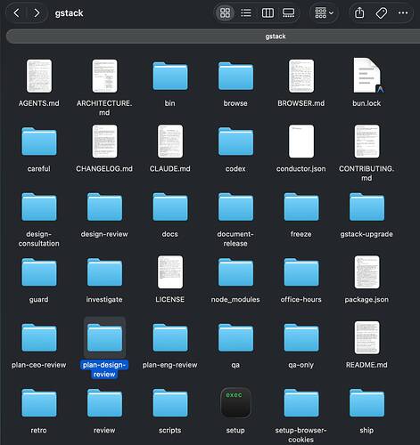Click the 'conductor.json' file name label
Viewport: 420px width, 445px height.
301,168
